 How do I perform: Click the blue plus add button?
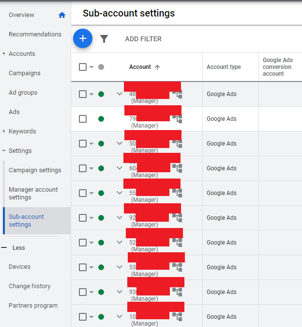point(83,38)
